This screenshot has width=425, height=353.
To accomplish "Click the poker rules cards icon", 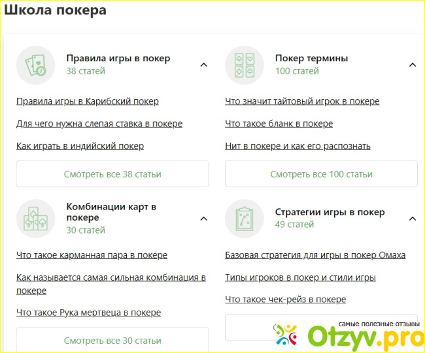I will coord(35,65).
